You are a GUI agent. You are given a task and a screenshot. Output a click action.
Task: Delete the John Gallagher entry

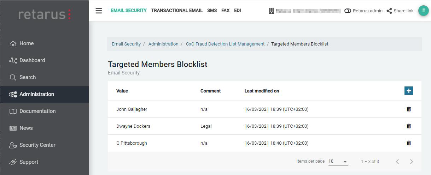coord(409,109)
